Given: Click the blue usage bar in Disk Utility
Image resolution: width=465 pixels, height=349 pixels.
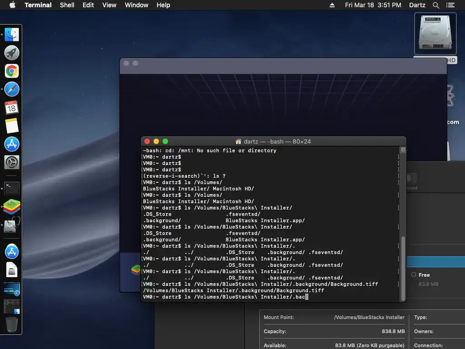Looking at the screenshot, I should (x=435, y=262).
